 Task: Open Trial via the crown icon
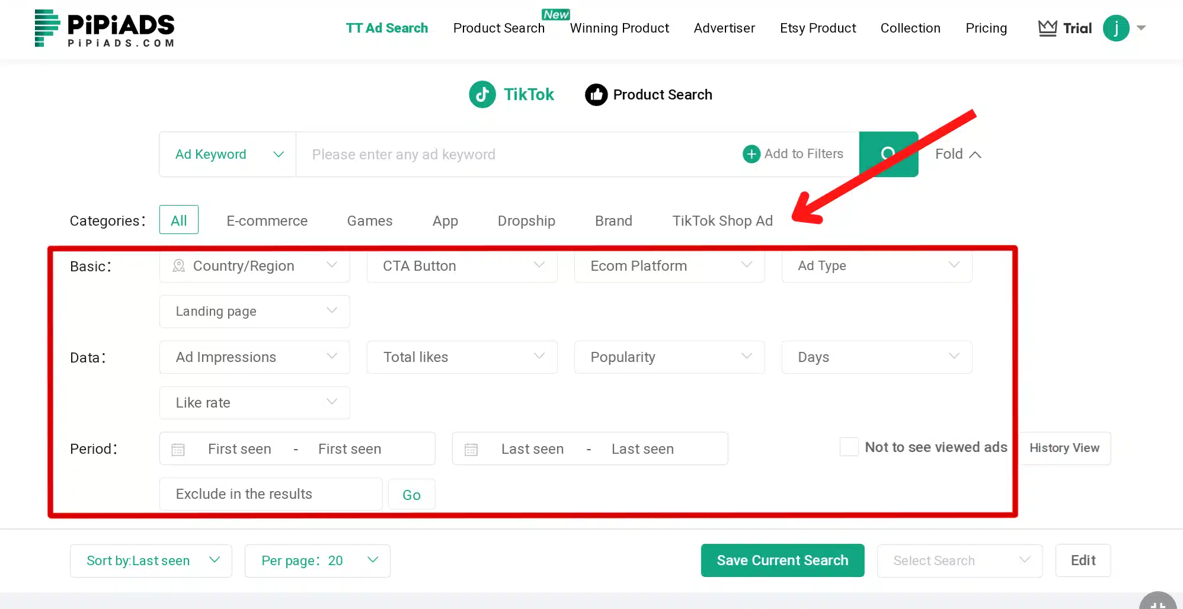[x=1047, y=27]
